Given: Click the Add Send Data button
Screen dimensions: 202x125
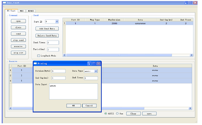Looking at the screenshot, I should 47,29.
